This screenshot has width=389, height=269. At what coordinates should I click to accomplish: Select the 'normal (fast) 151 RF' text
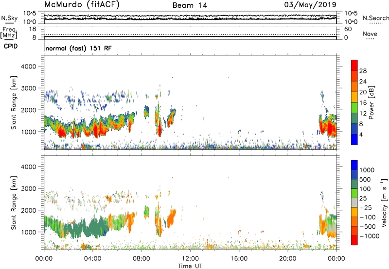pyautogui.click(x=79, y=48)
